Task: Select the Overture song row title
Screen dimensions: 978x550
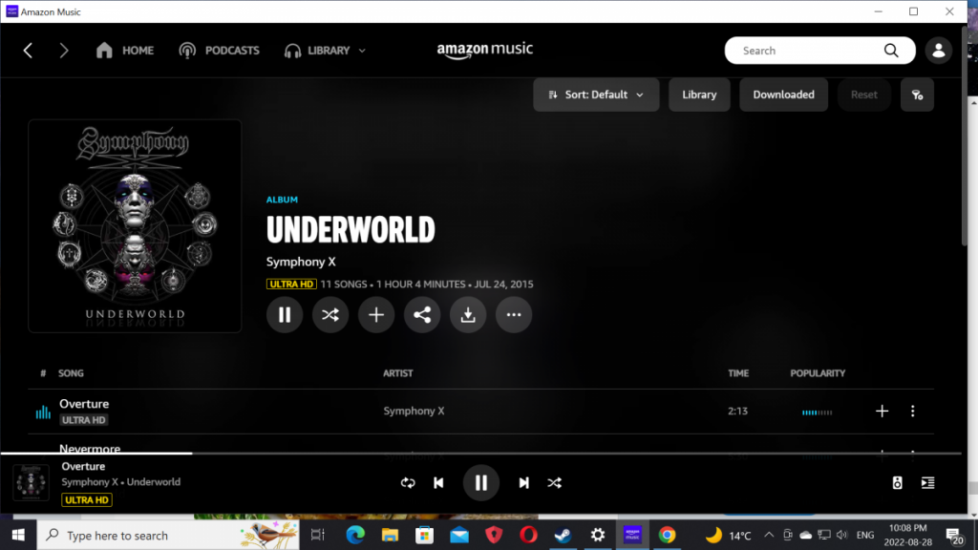Action: [x=84, y=404]
